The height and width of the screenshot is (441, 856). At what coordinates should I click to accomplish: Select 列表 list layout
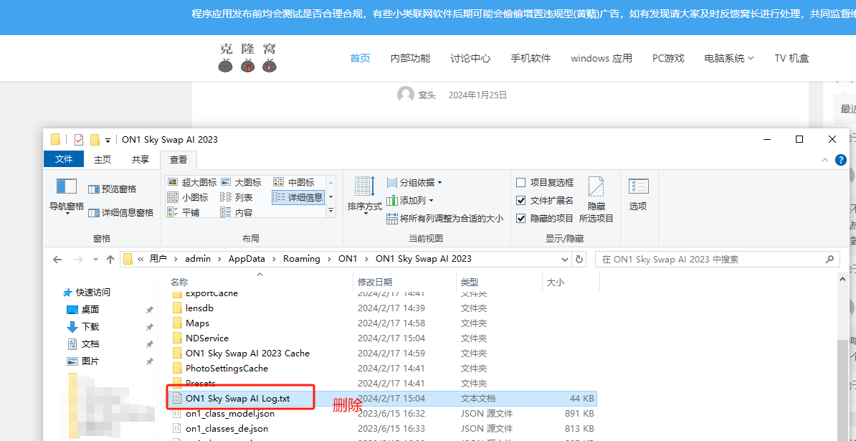[x=237, y=197]
